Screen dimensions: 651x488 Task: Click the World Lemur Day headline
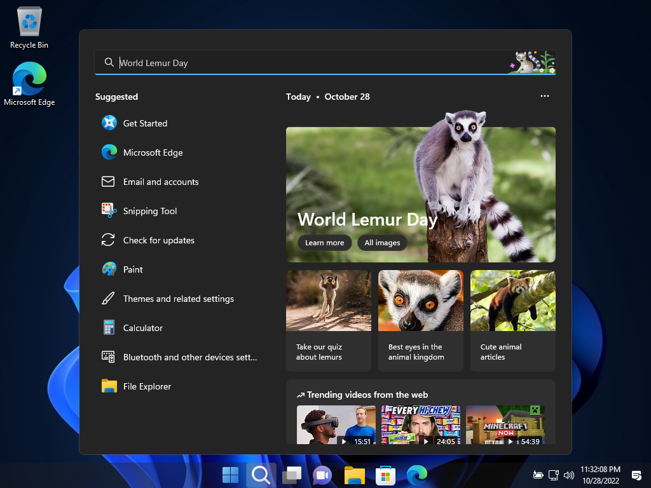click(367, 219)
